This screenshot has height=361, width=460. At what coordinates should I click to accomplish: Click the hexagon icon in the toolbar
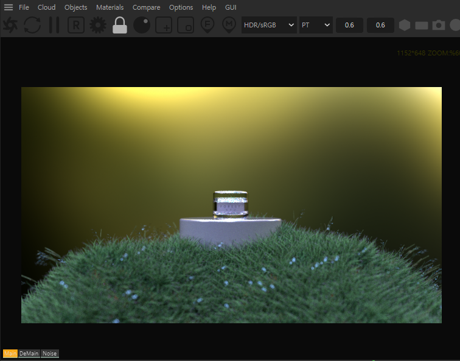(405, 25)
